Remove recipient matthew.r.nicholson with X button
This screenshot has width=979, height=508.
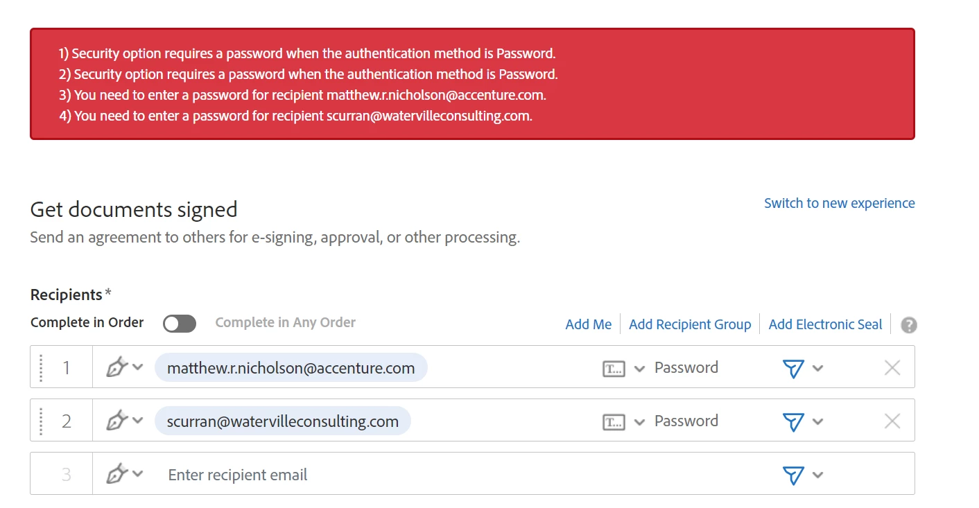tap(892, 368)
